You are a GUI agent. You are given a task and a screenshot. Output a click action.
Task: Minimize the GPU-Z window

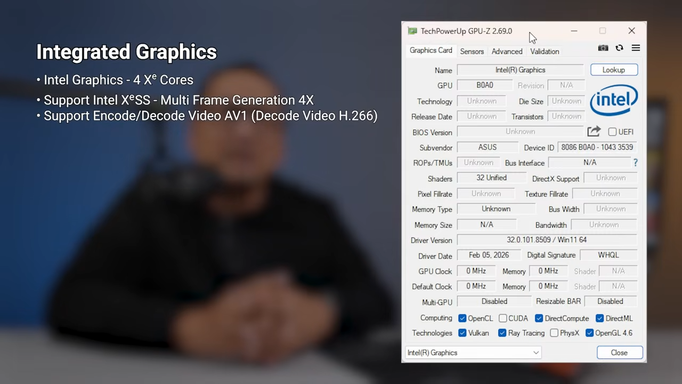coord(574,31)
